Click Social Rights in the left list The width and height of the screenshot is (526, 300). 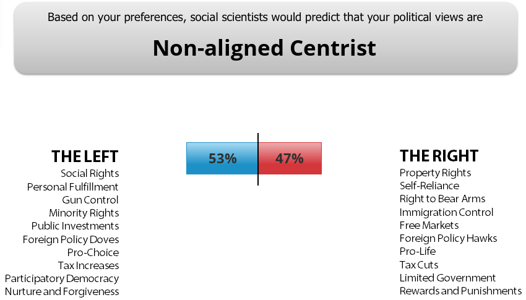(x=90, y=174)
